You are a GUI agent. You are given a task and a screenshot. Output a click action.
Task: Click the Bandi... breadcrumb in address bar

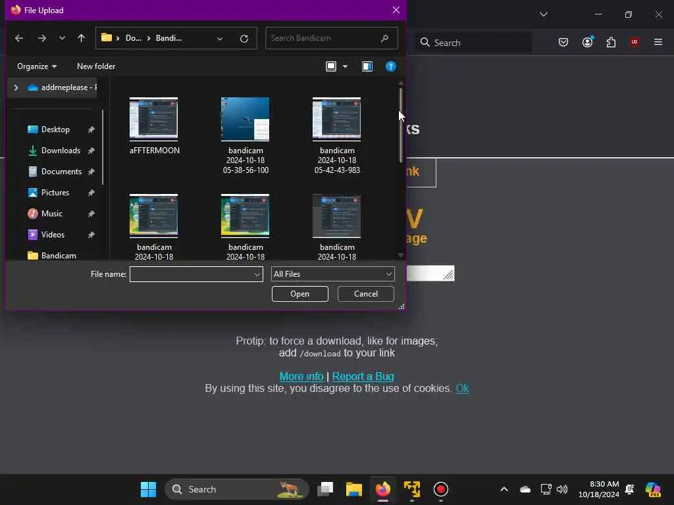coord(168,38)
